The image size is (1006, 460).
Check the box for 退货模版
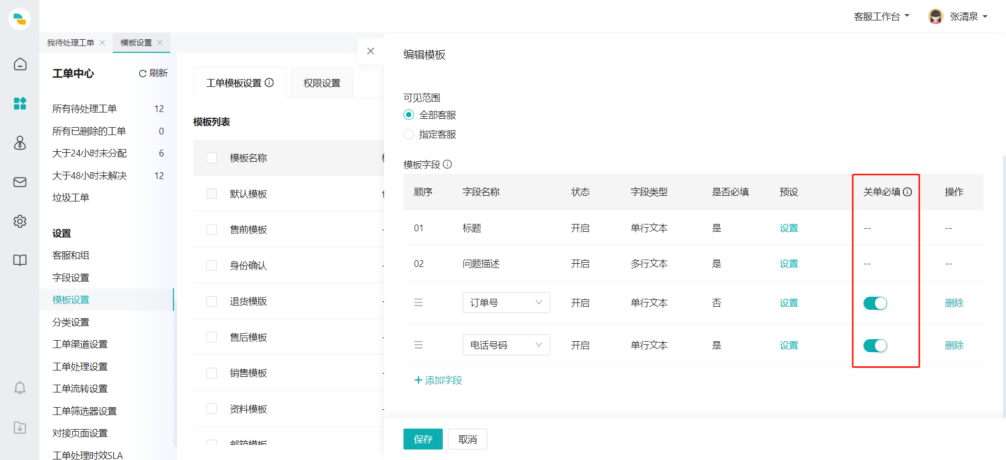(x=212, y=301)
